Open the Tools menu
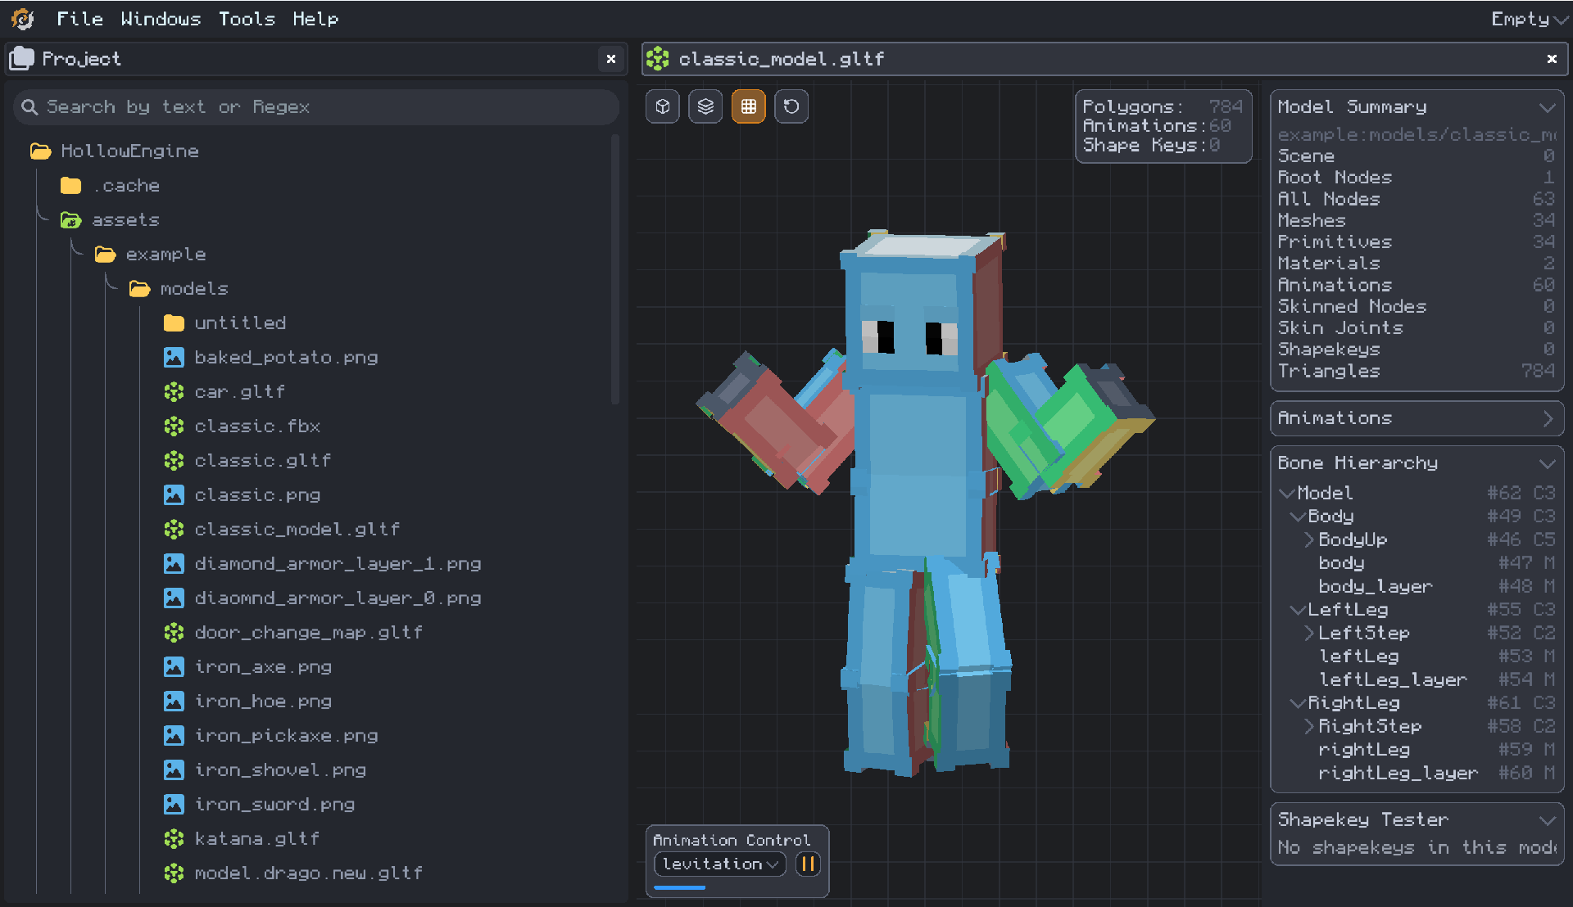This screenshot has width=1573, height=907. coord(247,18)
